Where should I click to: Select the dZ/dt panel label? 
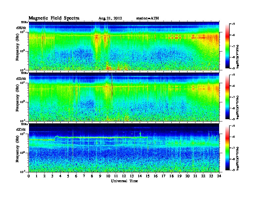[x=21, y=129]
